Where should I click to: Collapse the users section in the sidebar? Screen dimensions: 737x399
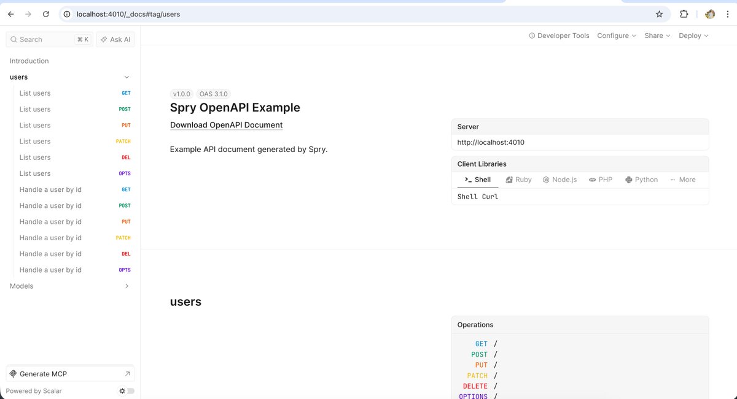[x=127, y=77]
